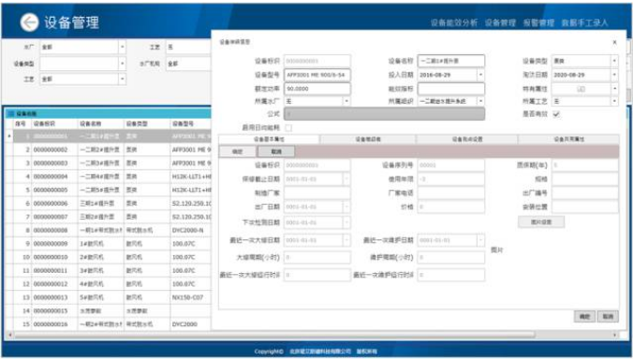Open the 特有属性 dropdown

pos(614,89)
